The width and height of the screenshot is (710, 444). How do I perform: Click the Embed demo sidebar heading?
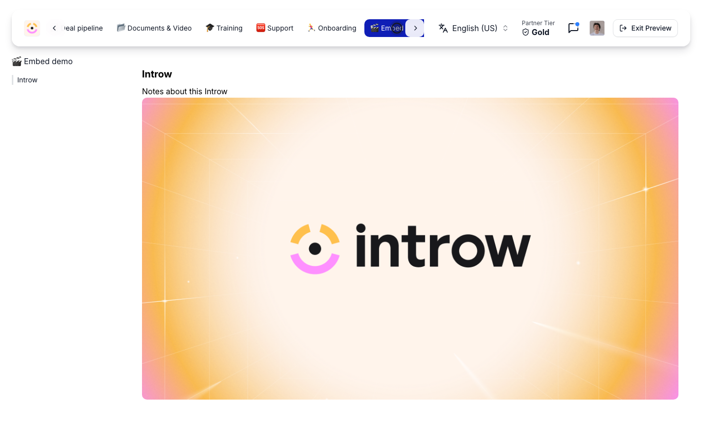(x=42, y=61)
